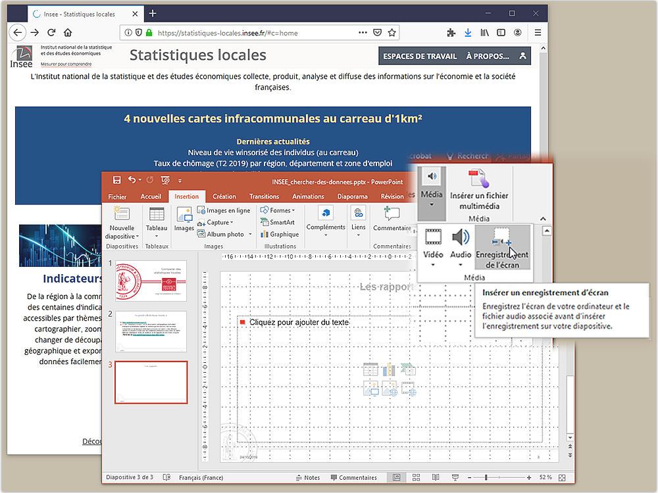The width and height of the screenshot is (658, 493).
Task: Add a comment with Commentaire icon
Action: 392,219
